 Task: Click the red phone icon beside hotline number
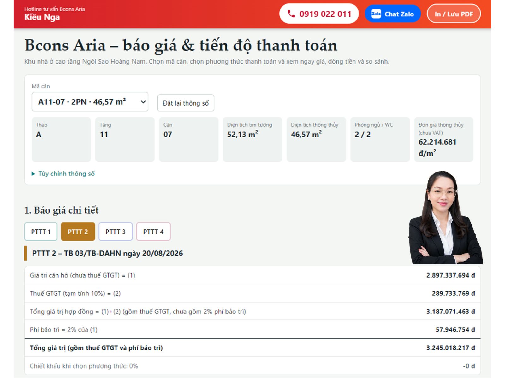291,14
